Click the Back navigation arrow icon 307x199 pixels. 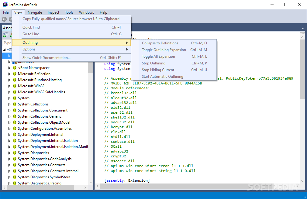pos(4,19)
